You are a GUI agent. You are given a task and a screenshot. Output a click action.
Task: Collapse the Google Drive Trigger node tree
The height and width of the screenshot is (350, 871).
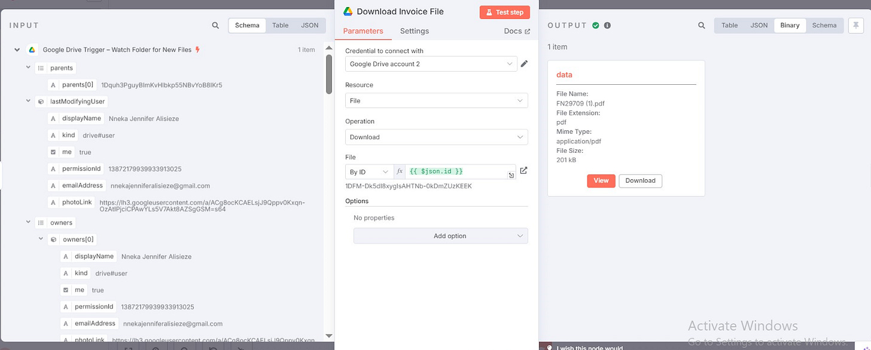17,50
